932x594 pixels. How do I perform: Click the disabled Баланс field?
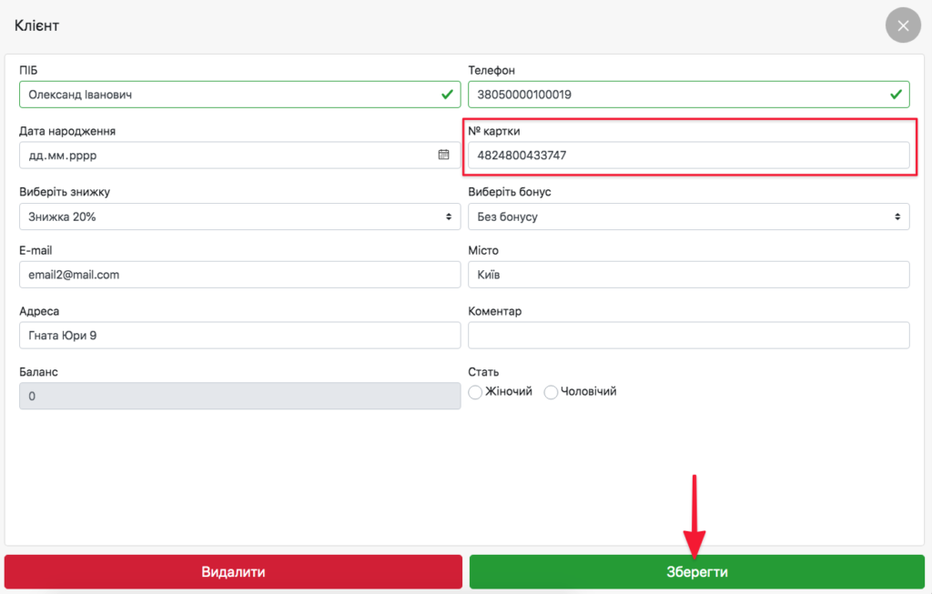[x=239, y=397]
